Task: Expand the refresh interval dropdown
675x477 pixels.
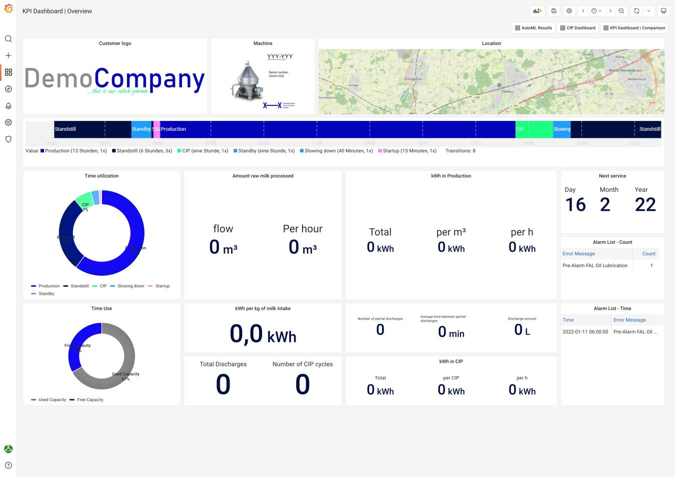Action: click(648, 11)
